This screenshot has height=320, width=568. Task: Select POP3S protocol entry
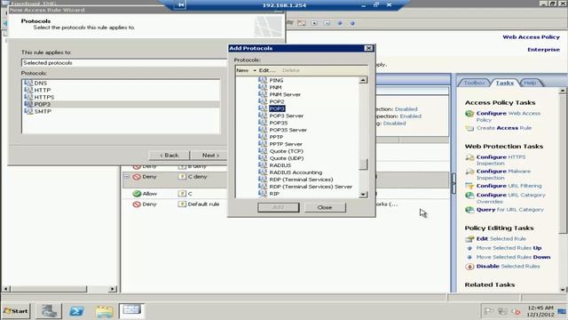[x=278, y=123]
